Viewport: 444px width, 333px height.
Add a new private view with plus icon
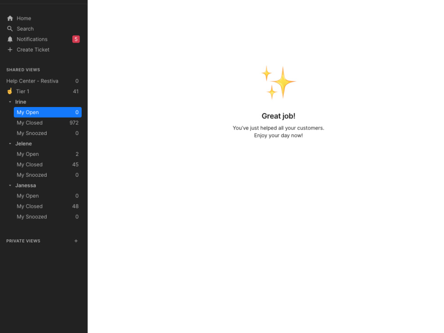tap(76, 241)
